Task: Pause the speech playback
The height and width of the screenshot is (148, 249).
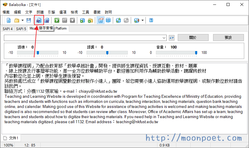Action: 65,20
